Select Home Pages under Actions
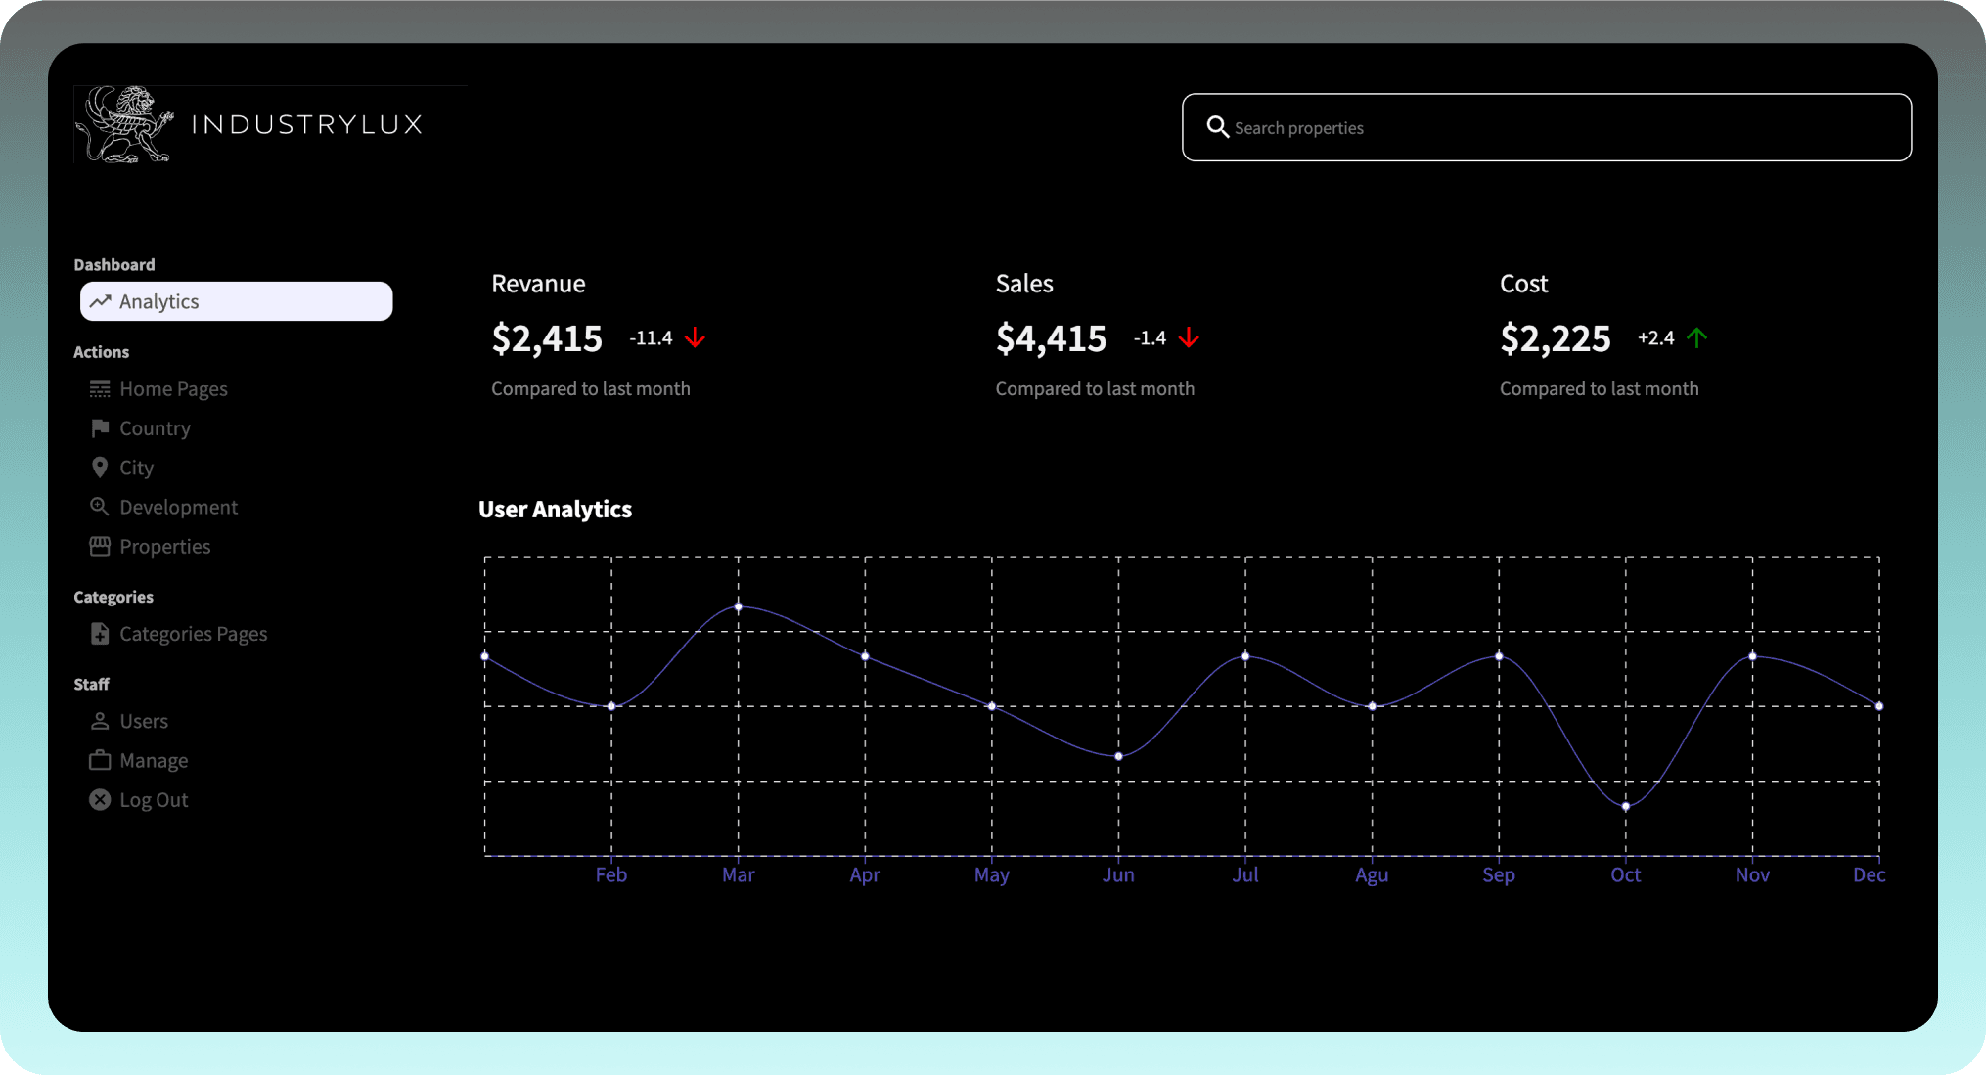Screen dimensions: 1986x1075 tap(173, 388)
